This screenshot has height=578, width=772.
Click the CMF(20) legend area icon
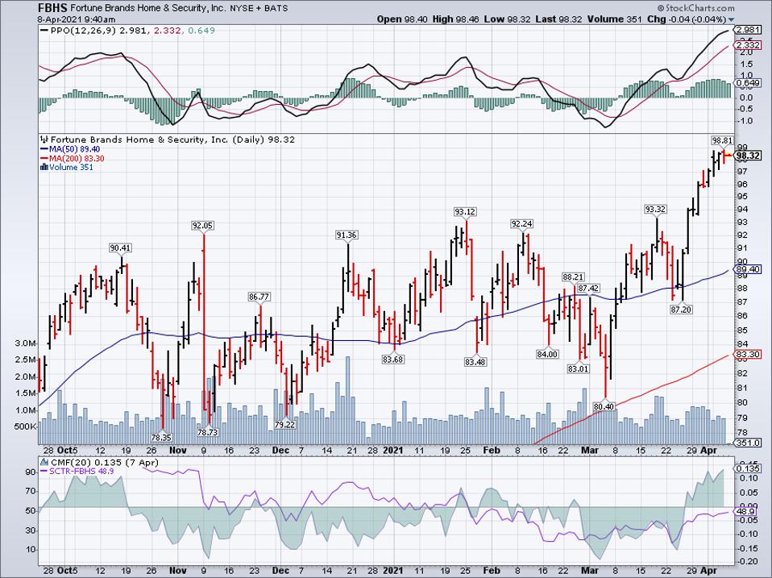coord(44,462)
